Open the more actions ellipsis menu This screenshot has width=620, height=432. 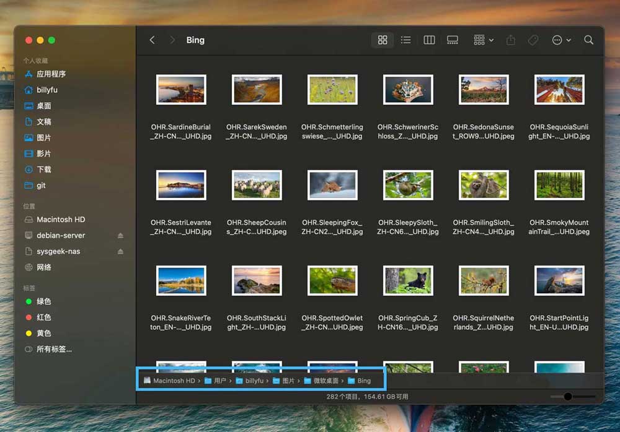pyautogui.click(x=561, y=40)
